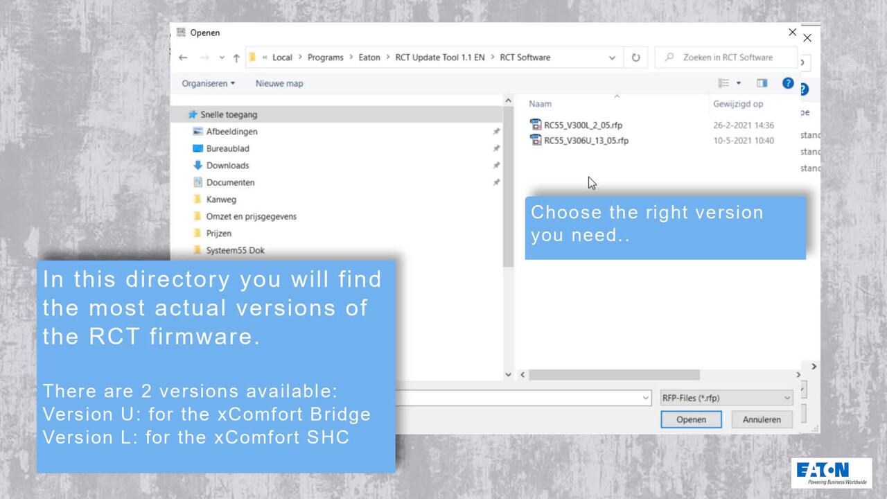Screen dimensions: 887x499
Task: Click the Zoeken in RCT Software search box
Action: click(x=727, y=58)
